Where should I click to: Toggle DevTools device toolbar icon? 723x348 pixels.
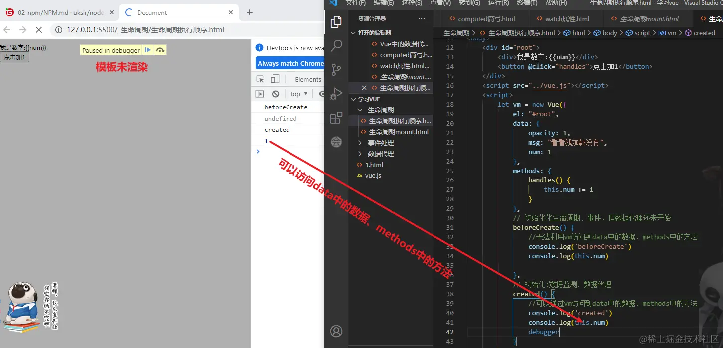[275, 79]
